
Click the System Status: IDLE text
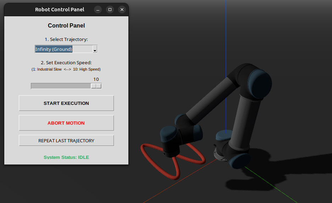coord(66,157)
